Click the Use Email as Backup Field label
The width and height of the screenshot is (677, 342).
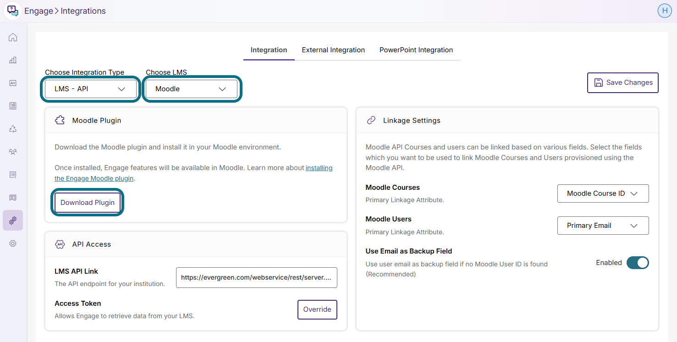pos(409,251)
